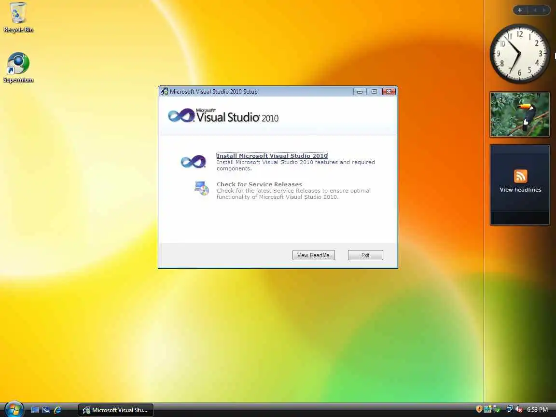Viewport: 556px width, 417px height.
Task: Maximize the Visual Studio Setup window
Action: 374,92
